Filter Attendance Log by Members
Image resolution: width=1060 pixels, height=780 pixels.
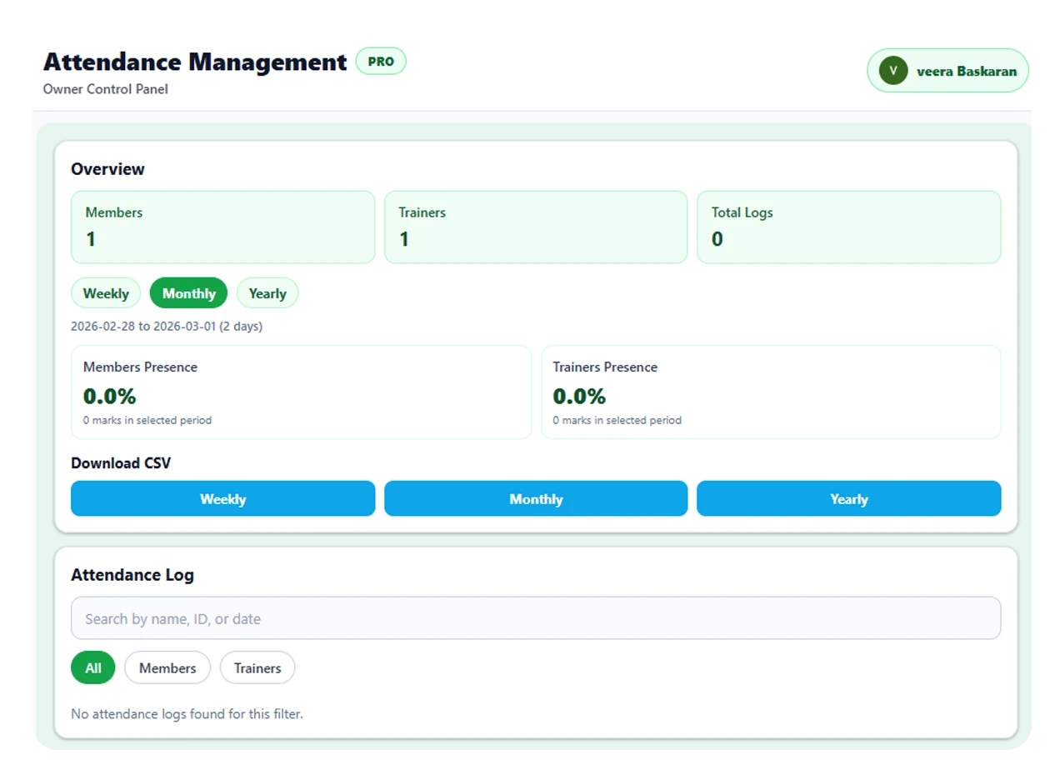point(167,667)
